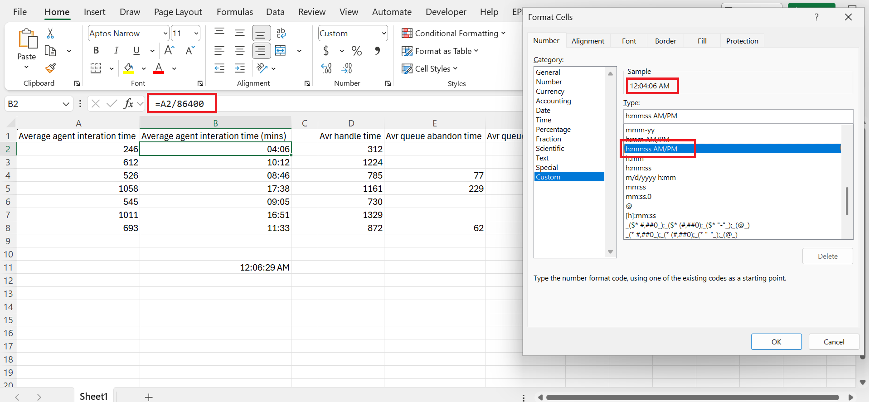Click the Decrease Indent icon
The height and width of the screenshot is (402, 869).
click(219, 68)
